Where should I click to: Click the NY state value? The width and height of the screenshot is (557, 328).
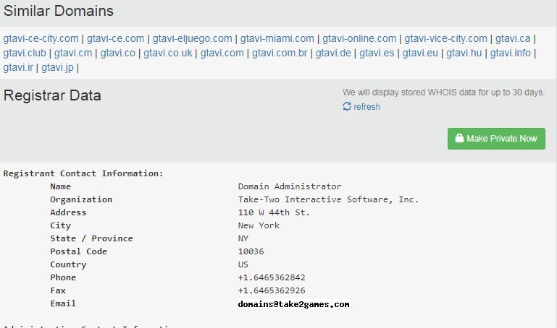(243, 238)
